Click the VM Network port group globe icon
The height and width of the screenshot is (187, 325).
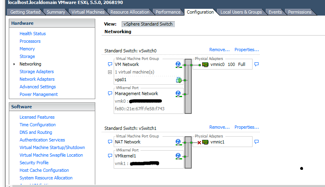tap(179, 64)
